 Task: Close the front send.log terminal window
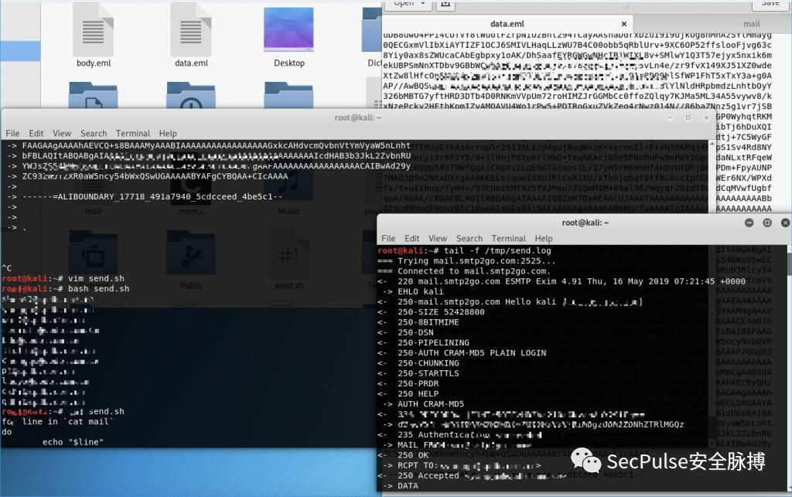786,223
